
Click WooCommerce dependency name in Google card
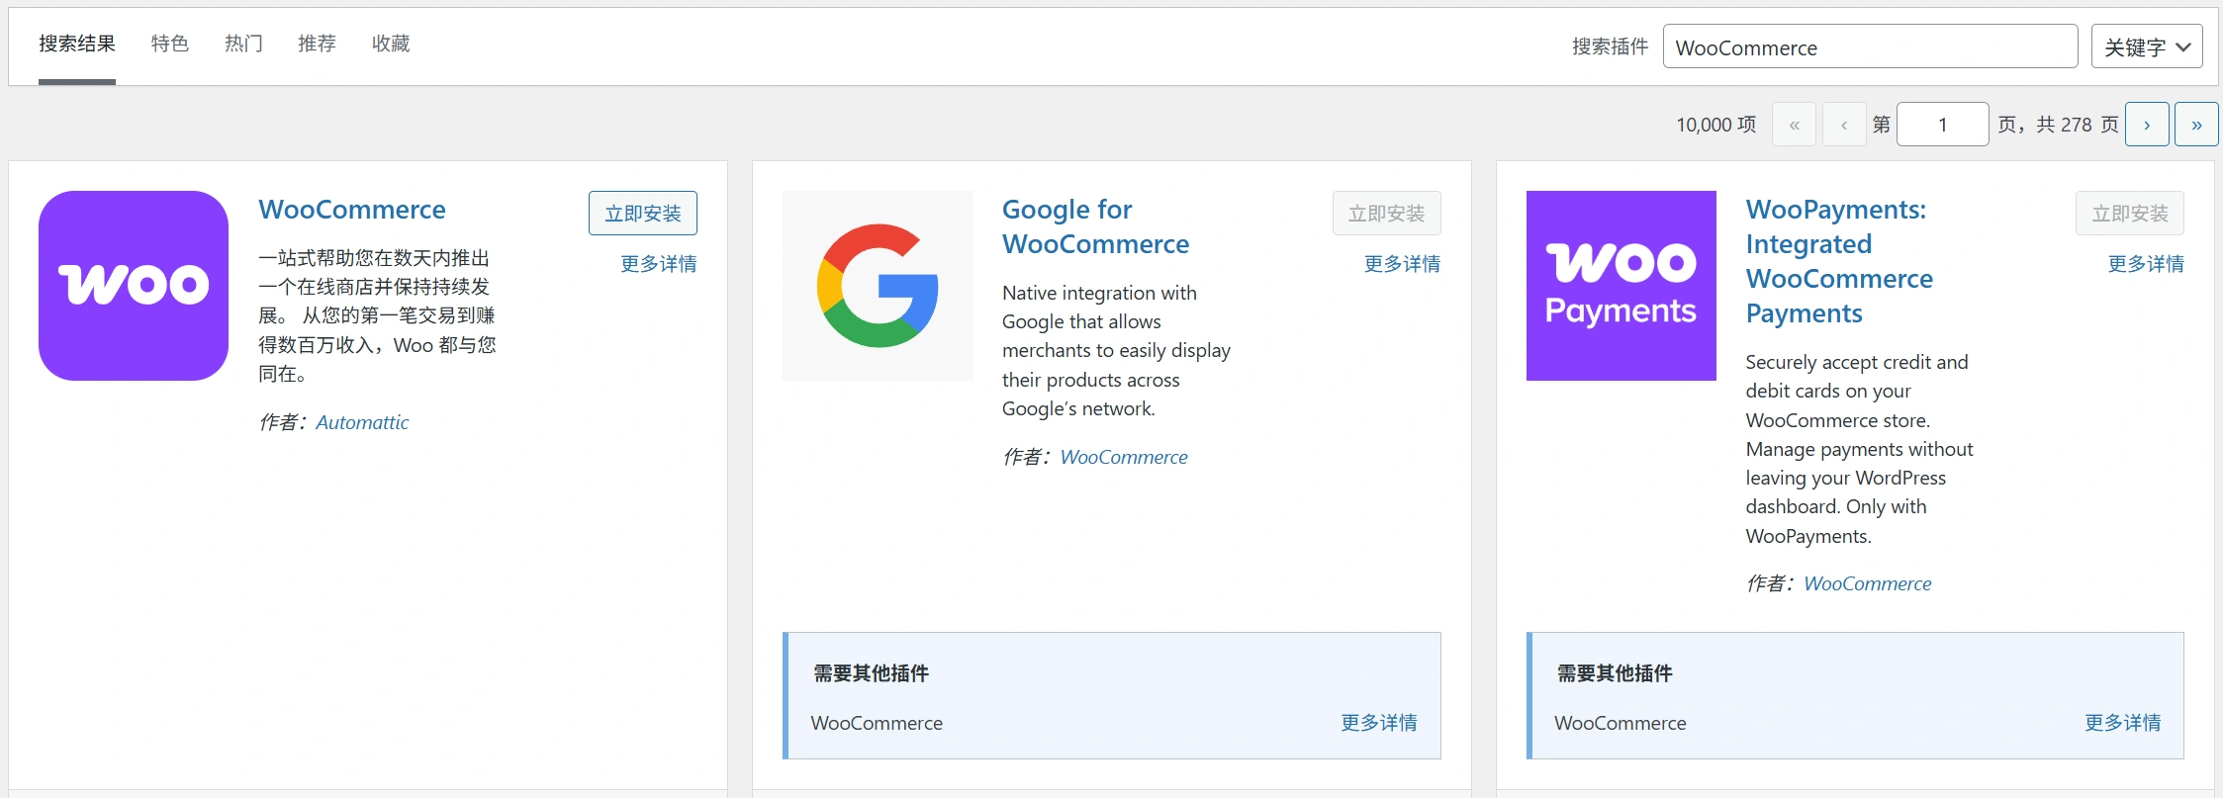(877, 723)
